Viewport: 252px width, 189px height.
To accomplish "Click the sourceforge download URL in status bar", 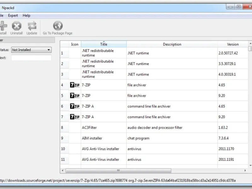I will pyautogui.click(x=64, y=180).
